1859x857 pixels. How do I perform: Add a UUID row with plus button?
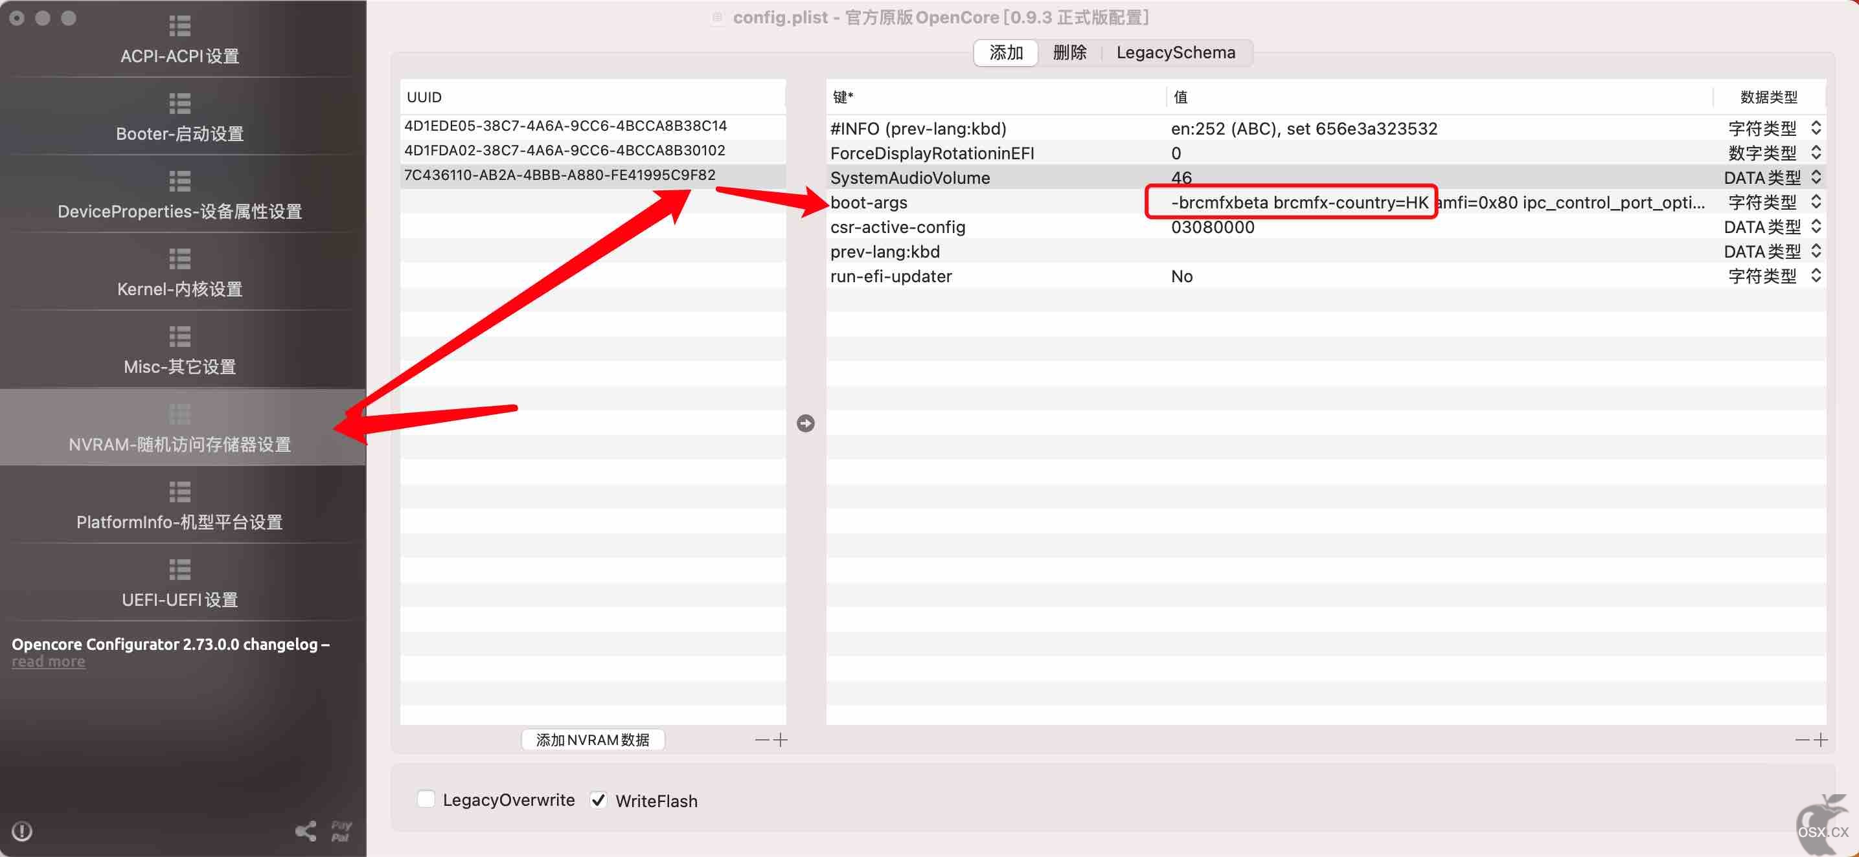click(780, 739)
